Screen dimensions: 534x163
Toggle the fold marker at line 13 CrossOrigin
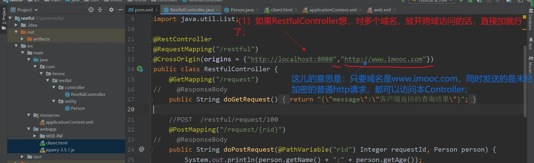pyautogui.click(x=150, y=59)
